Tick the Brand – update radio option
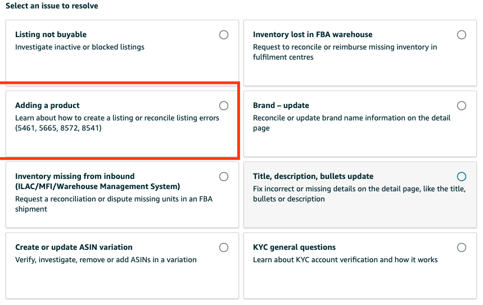483x305 pixels. 462,106
